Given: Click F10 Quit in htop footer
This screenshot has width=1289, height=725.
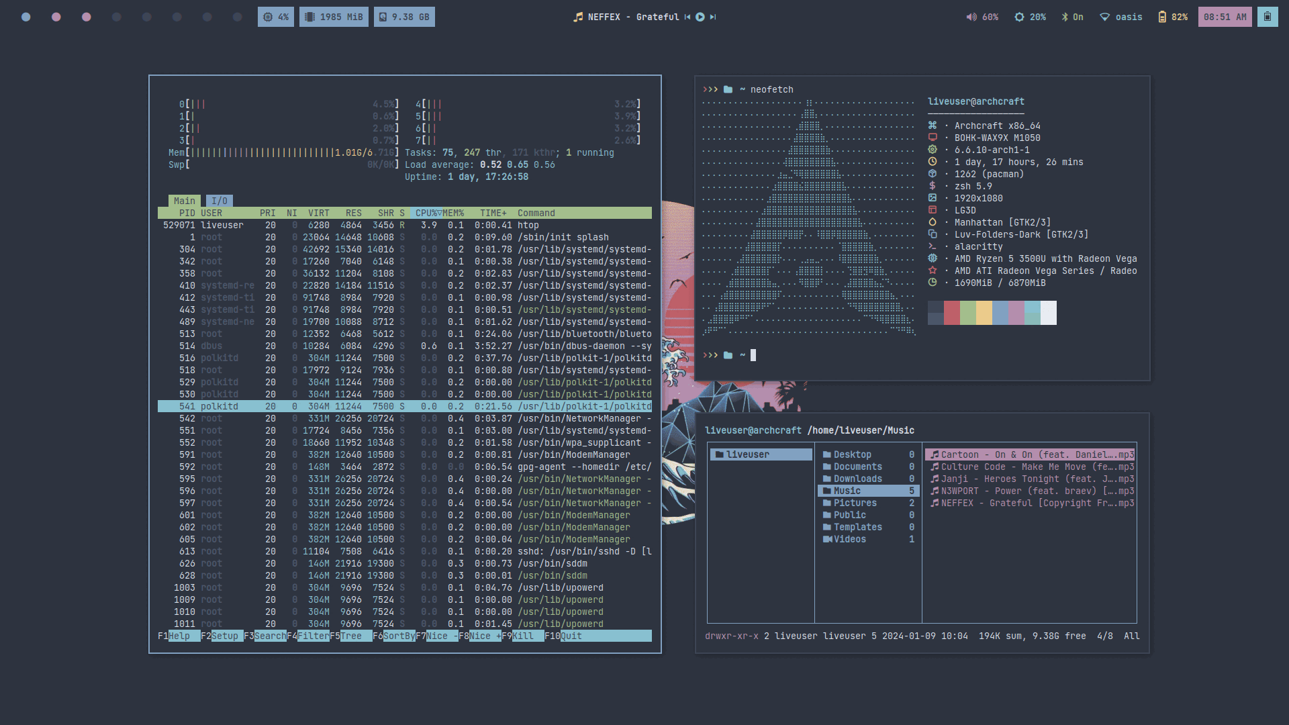Looking at the screenshot, I should tap(571, 636).
